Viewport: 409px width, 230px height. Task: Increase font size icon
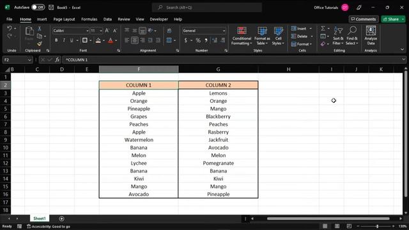point(107,31)
